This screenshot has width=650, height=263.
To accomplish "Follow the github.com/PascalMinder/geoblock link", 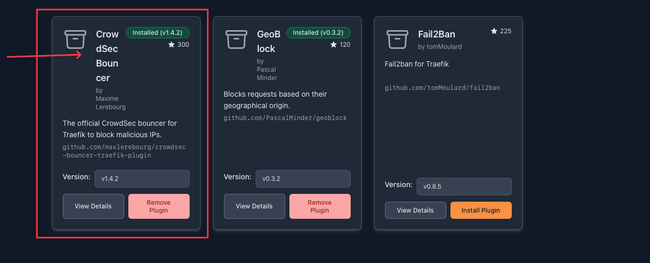I will coord(285,118).
